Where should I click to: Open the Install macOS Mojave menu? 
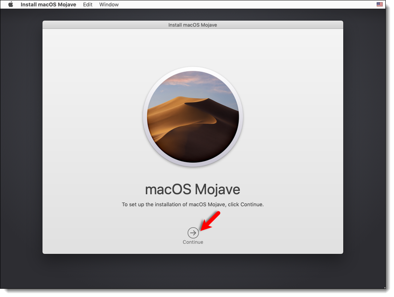tap(48, 4)
